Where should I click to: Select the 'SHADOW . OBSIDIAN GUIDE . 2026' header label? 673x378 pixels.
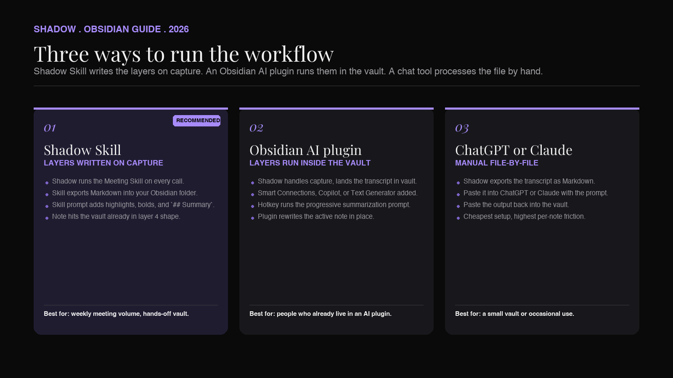[111, 29]
